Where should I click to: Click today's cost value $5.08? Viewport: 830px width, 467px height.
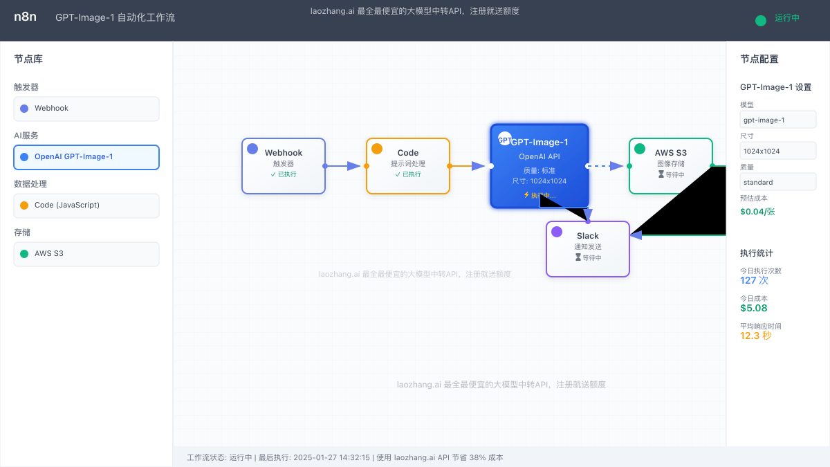pyautogui.click(x=754, y=308)
